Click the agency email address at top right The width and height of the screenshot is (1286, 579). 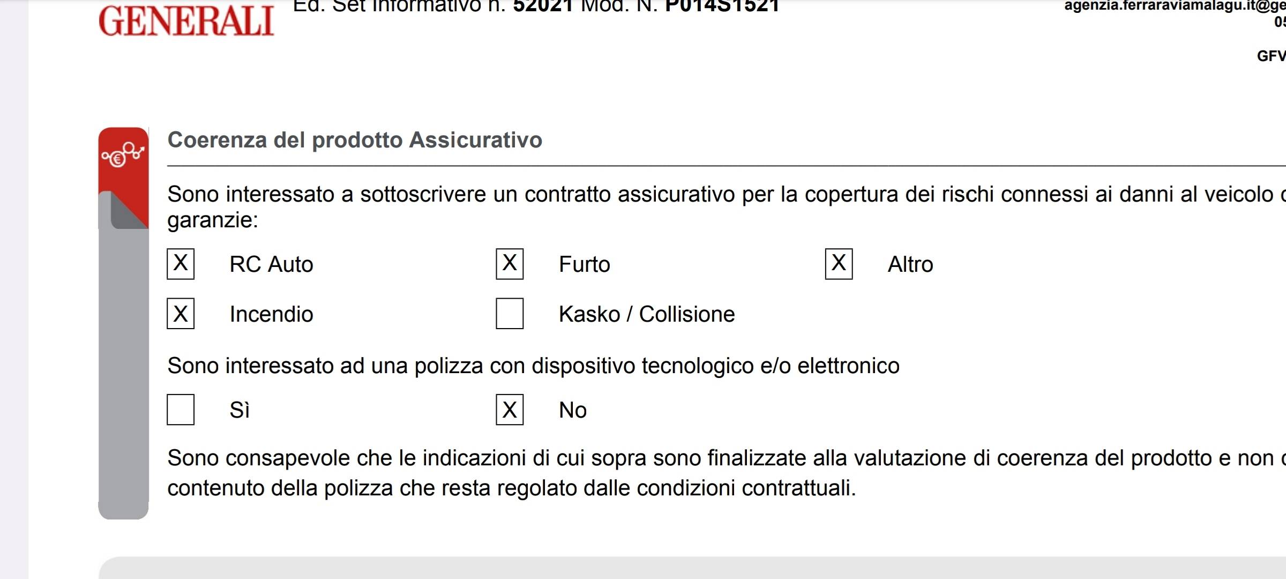pos(1173,6)
